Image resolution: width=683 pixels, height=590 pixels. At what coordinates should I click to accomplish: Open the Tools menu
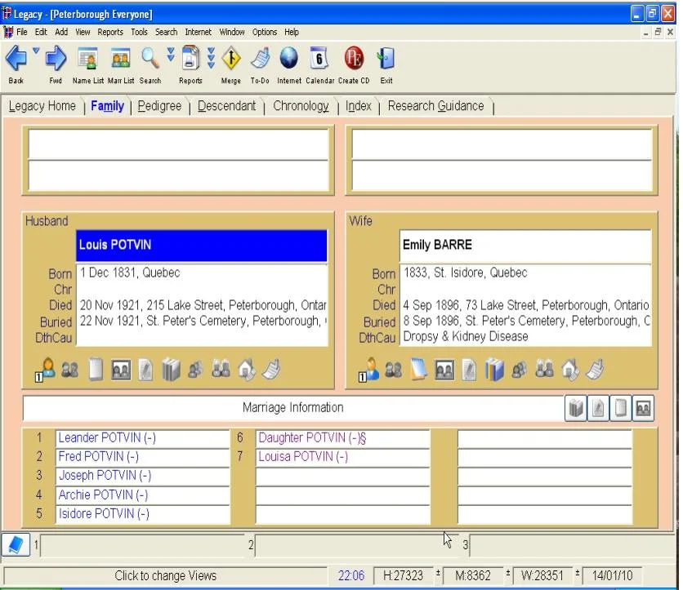tap(139, 32)
